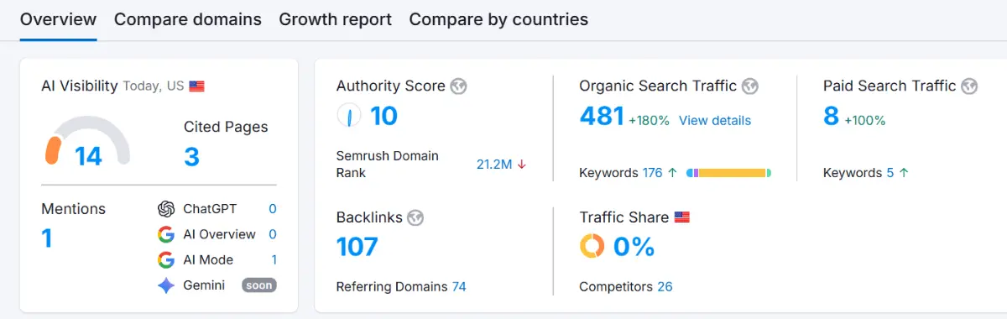Click the organic keywords distribution bar
Screen dimensions: 1007x319
[x=728, y=173]
